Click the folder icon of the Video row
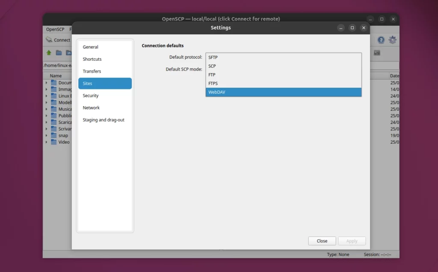 [x=53, y=142]
